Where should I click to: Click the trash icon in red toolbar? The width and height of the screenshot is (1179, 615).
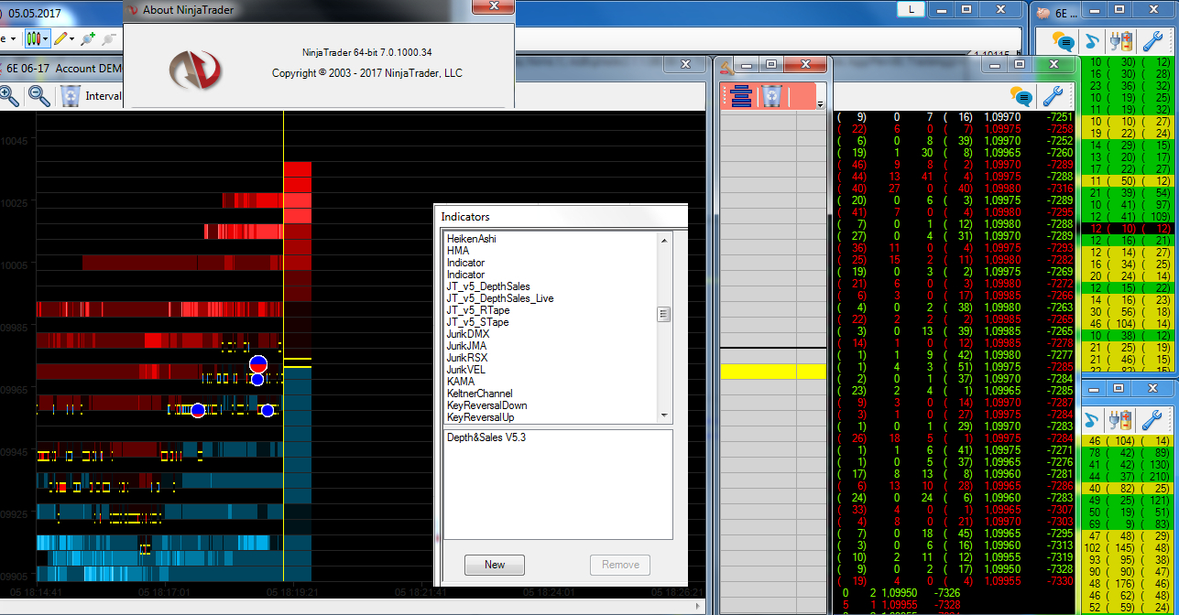click(x=771, y=95)
